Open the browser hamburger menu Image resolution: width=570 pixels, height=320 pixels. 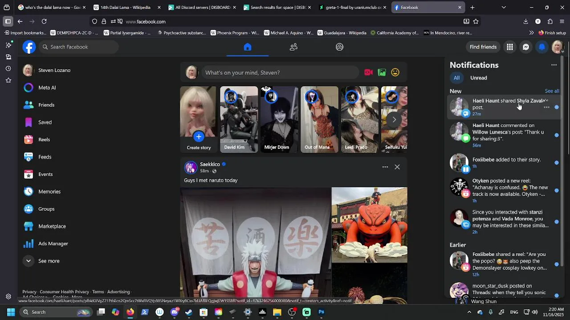pos(562,21)
